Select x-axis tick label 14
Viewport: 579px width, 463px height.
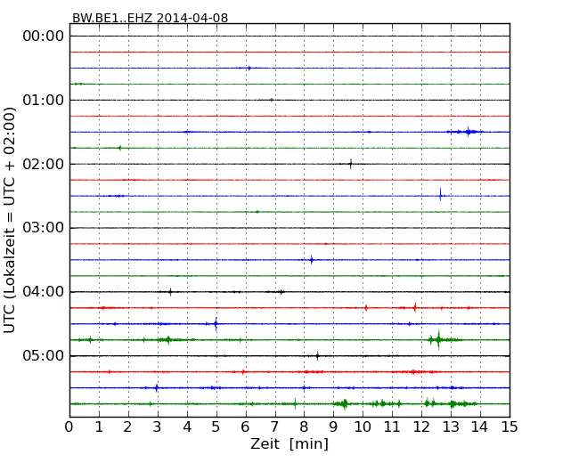pyautogui.click(x=479, y=427)
